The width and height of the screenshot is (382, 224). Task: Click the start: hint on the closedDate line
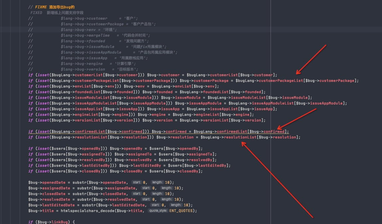tap(137, 194)
